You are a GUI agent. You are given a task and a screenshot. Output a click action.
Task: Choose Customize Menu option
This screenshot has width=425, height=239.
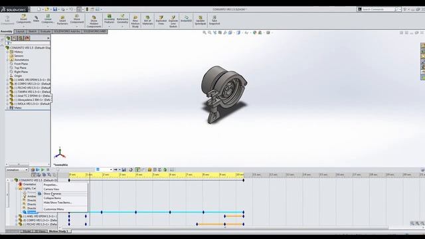point(54,209)
